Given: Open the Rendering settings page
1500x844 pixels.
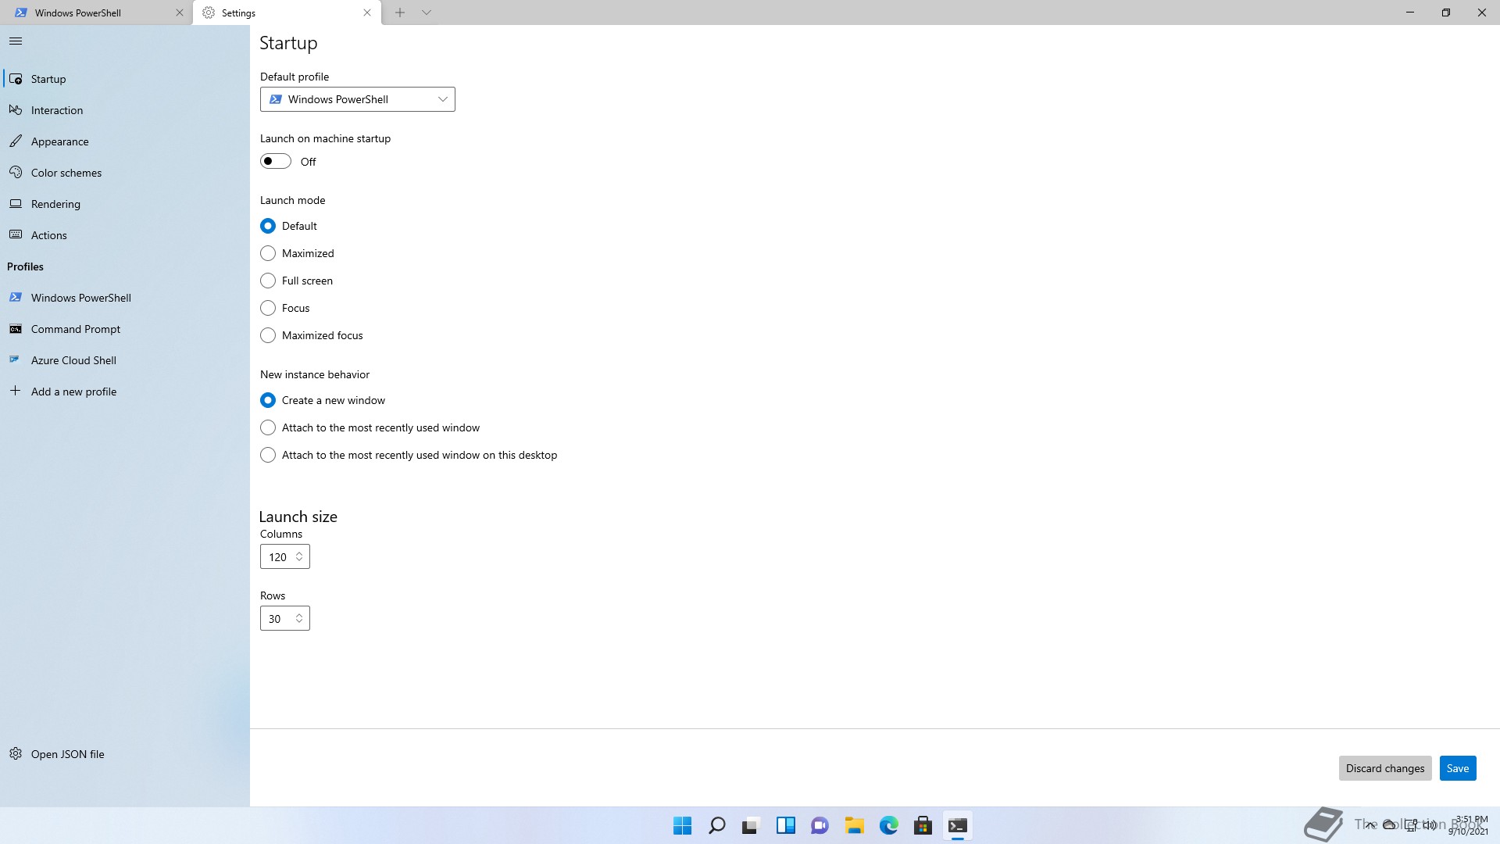Looking at the screenshot, I should [x=125, y=204].
